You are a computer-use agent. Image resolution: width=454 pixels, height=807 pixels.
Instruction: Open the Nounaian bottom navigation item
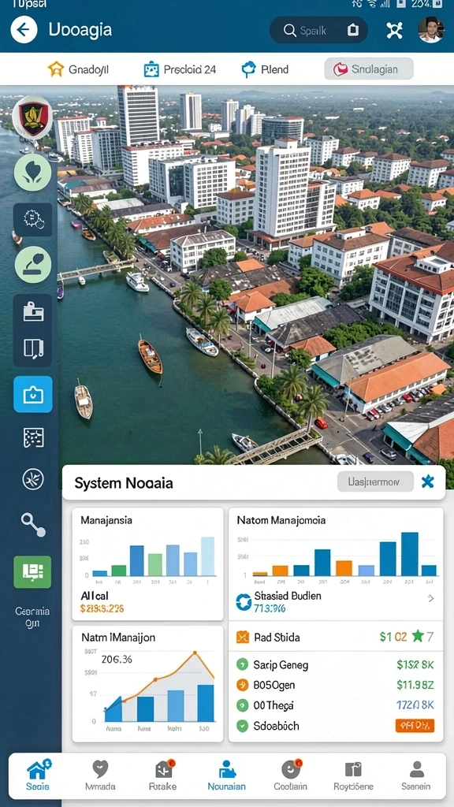(x=226, y=776)
